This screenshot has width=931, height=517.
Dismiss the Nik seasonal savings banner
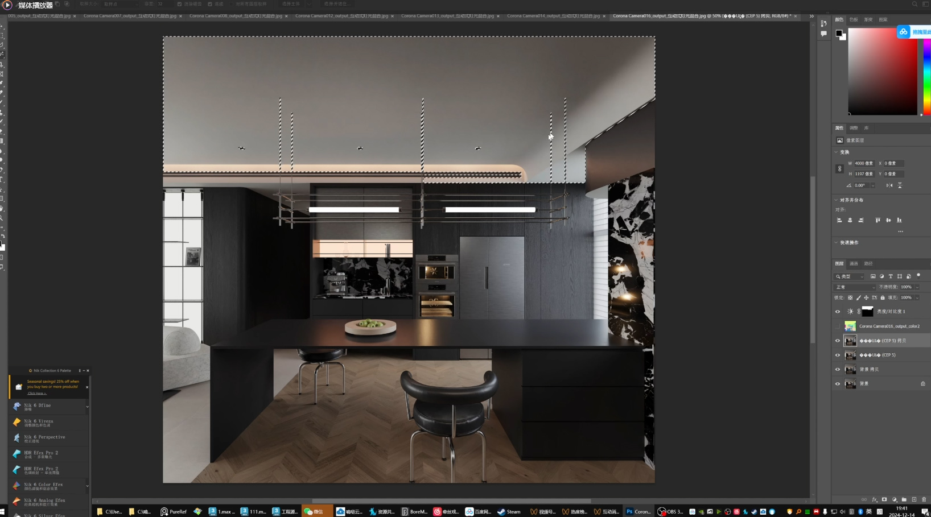pyautogui.click(x=87, y=387)
